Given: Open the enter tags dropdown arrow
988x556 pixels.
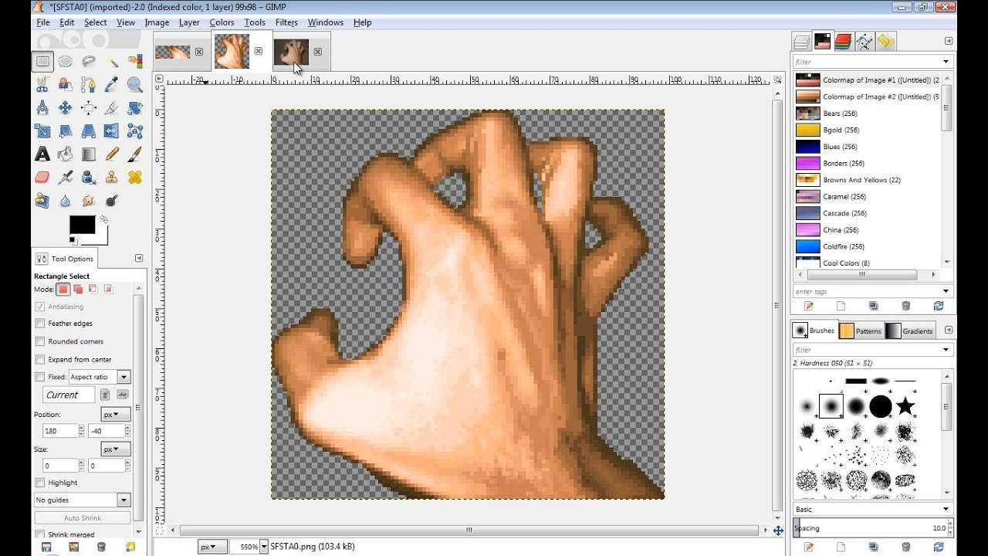Looking at the screenshot, I should coord(946,291).
